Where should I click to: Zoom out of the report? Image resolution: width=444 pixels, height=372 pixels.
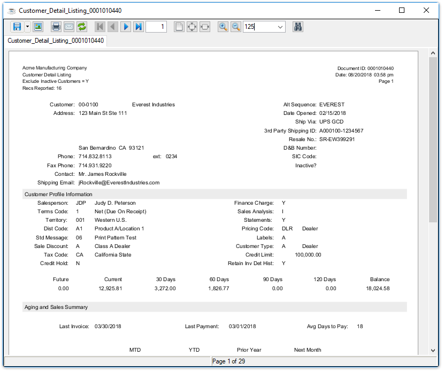coord(236,27)
